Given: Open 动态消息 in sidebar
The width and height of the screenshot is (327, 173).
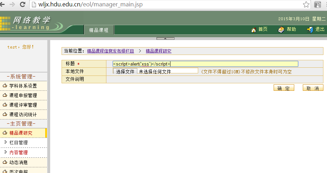Looking at the screenshot, I should pos(19,162).
